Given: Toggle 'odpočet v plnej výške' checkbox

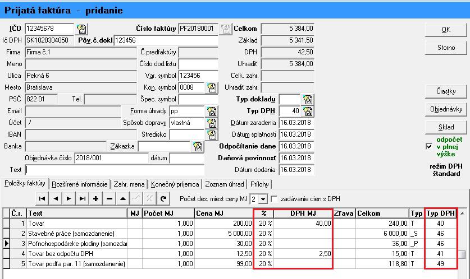Looking at the screenshot, I should click(430, 147).
